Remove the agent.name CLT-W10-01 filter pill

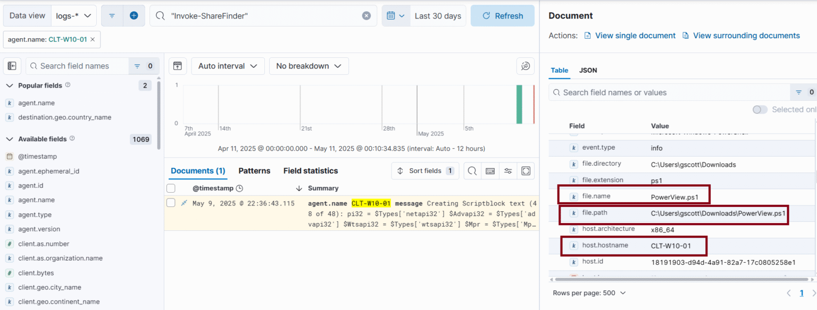(x=94, y=39)
